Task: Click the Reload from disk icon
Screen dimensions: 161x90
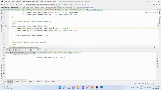Action: click(7, 4)
